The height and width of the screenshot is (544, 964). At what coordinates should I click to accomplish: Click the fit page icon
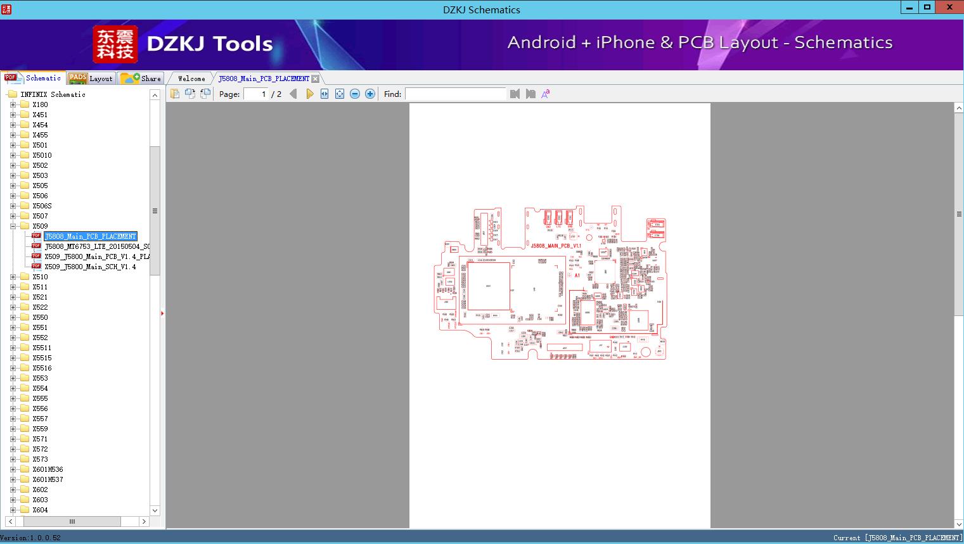tap(340, 94)
